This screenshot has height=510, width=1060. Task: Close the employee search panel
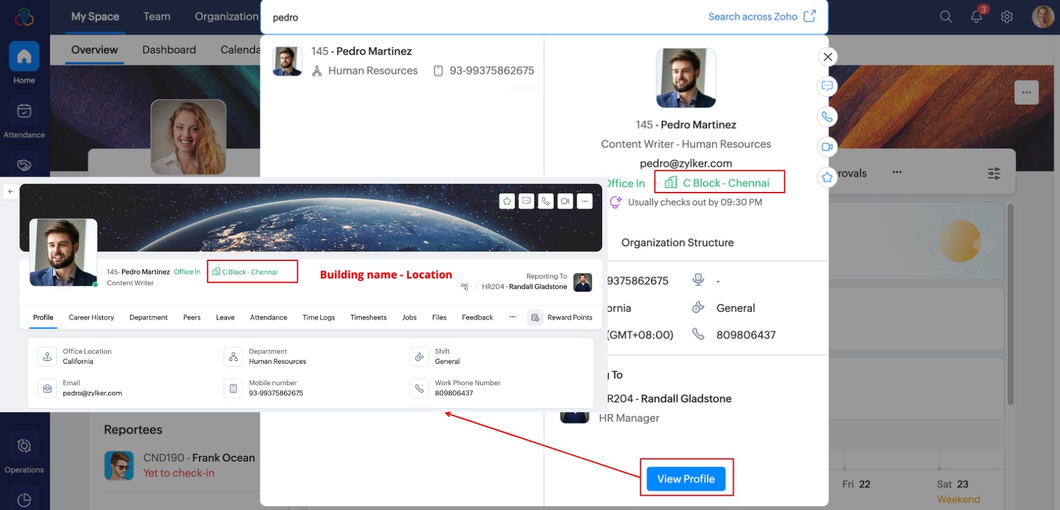(x=828, y=57)
